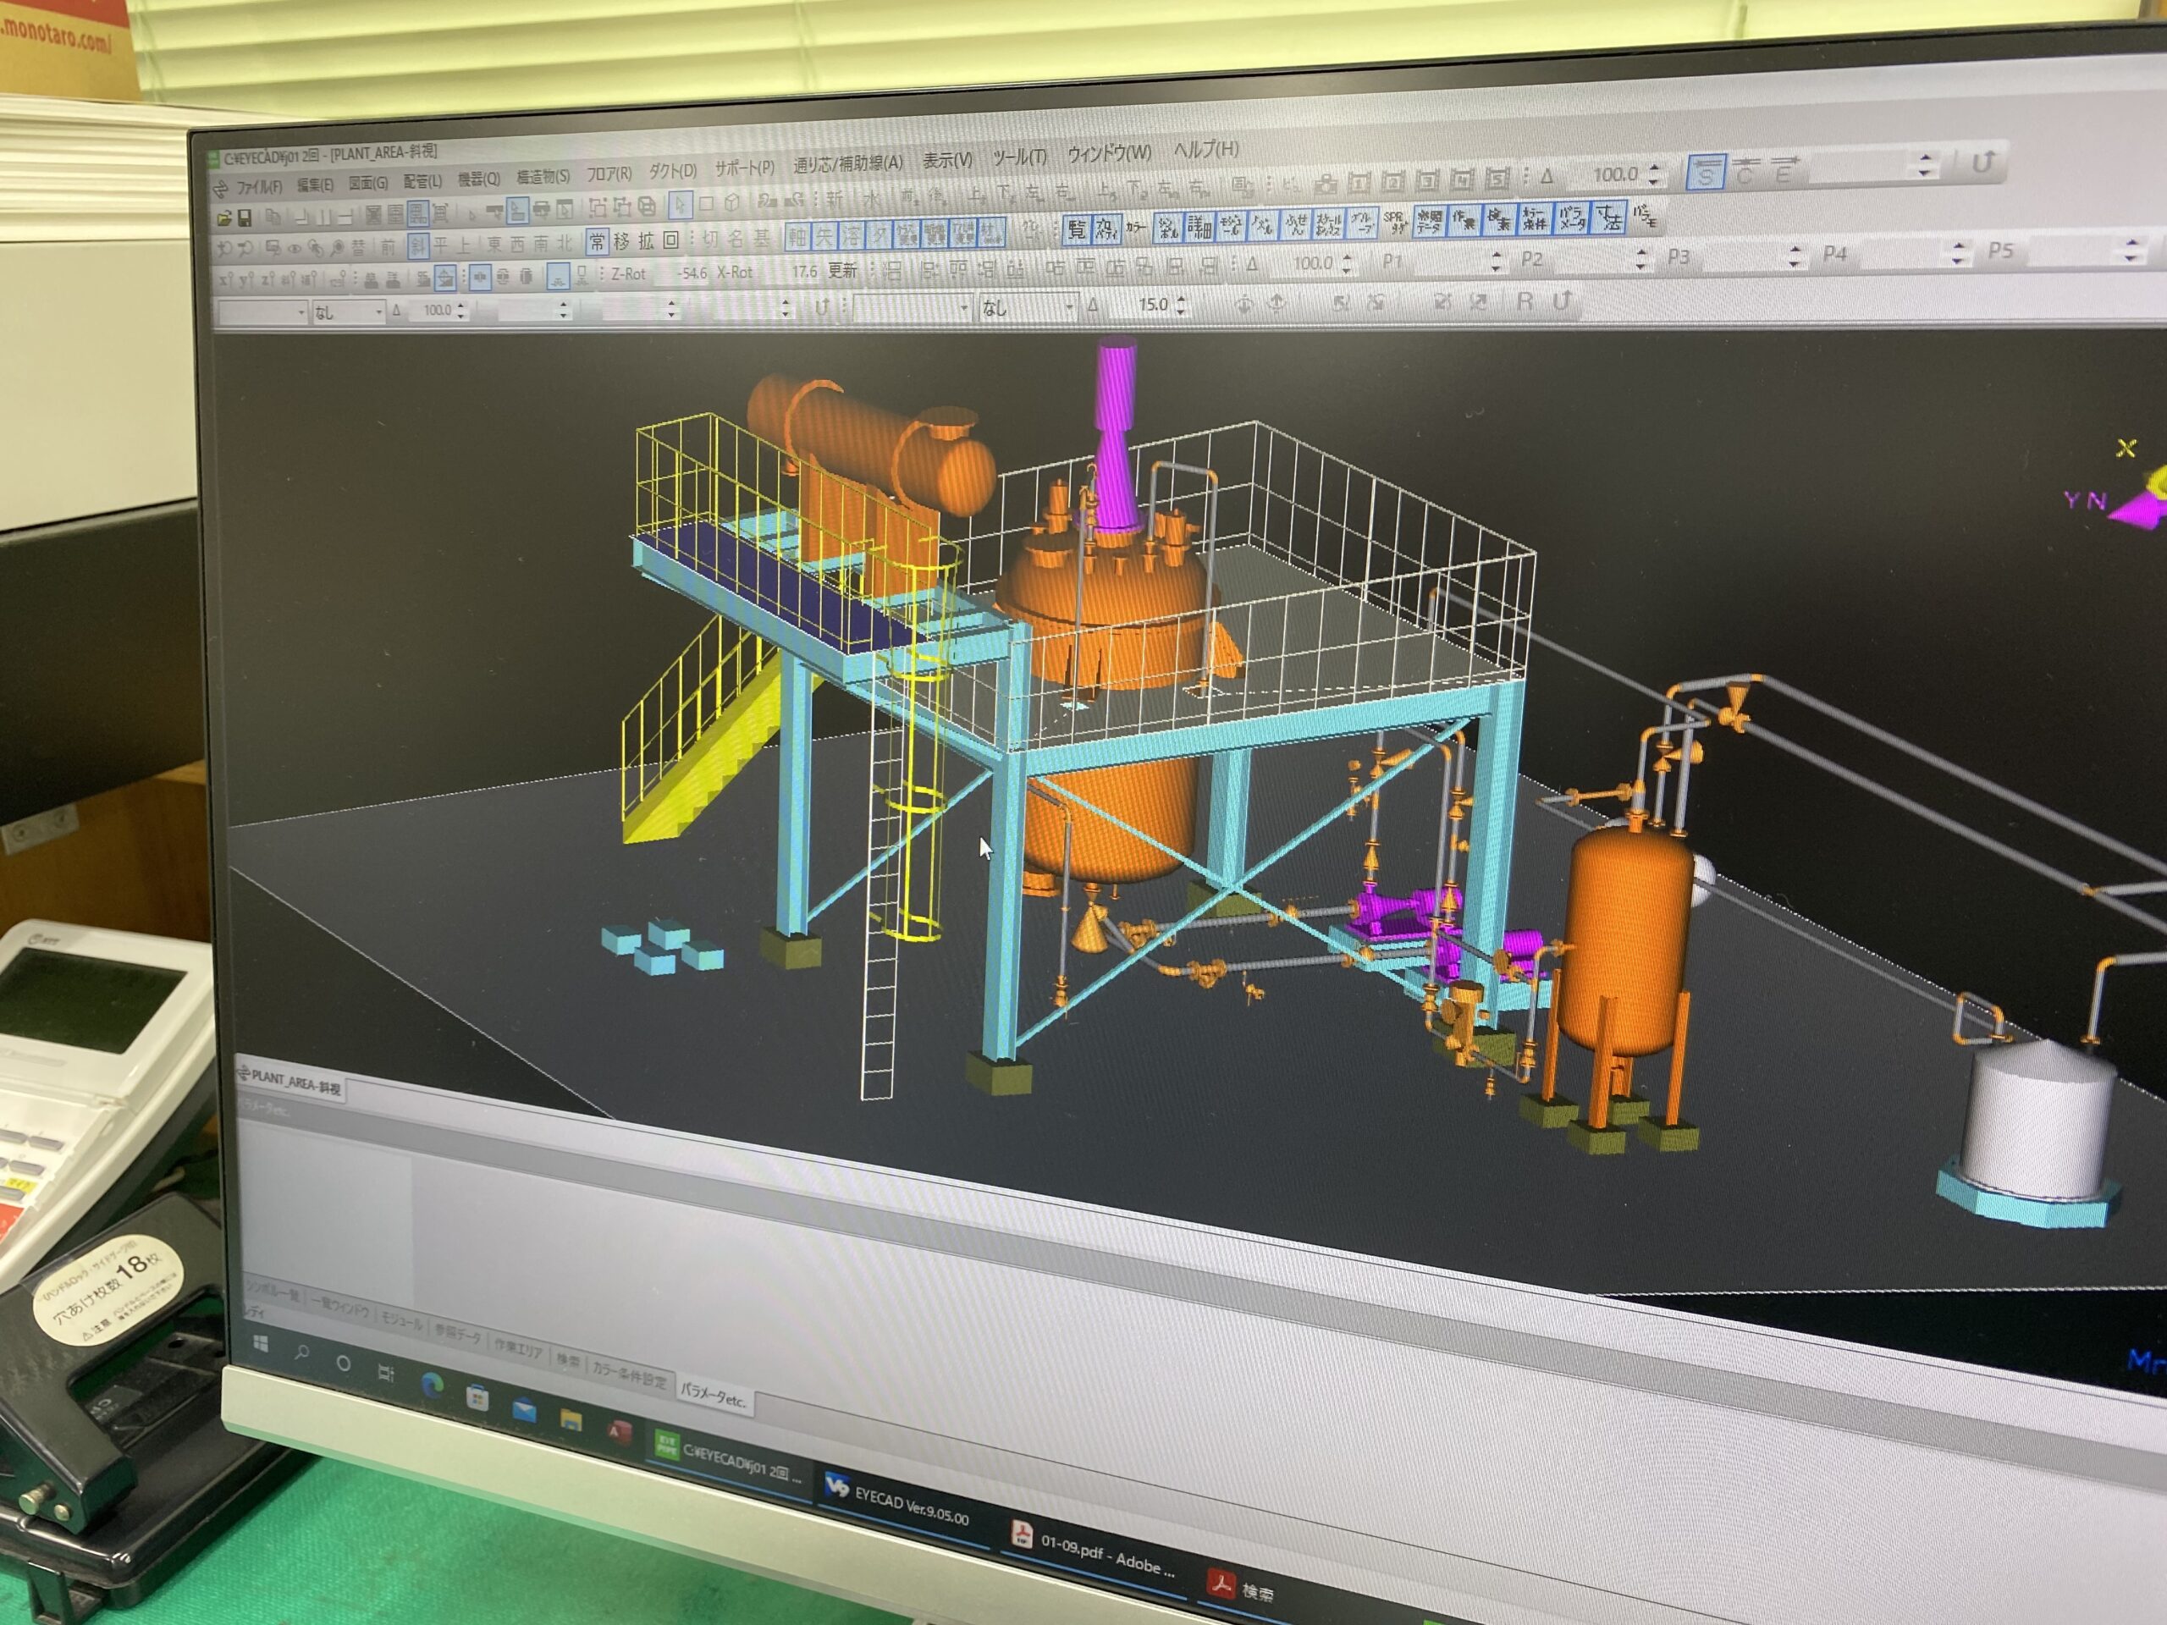
Task: Open the second なし dropdown beside 15.0
Action: click(1028, 307)
